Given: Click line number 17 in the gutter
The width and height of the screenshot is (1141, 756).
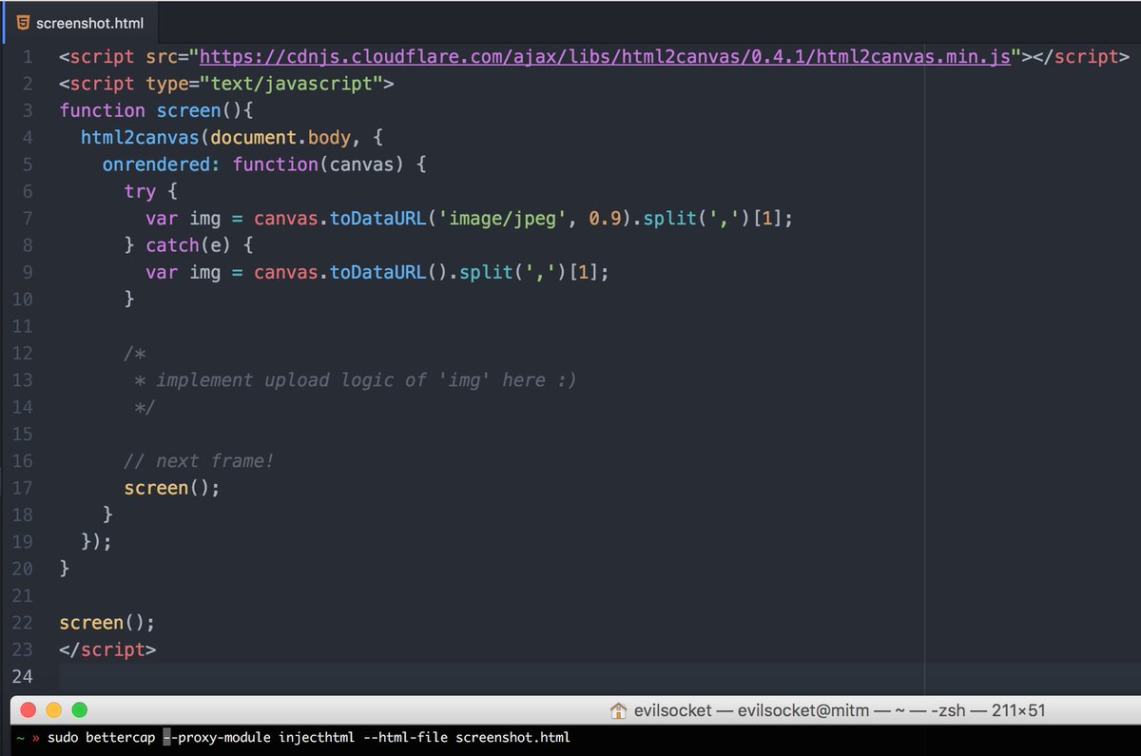Looking at the screenshot, I should [22, 488].
